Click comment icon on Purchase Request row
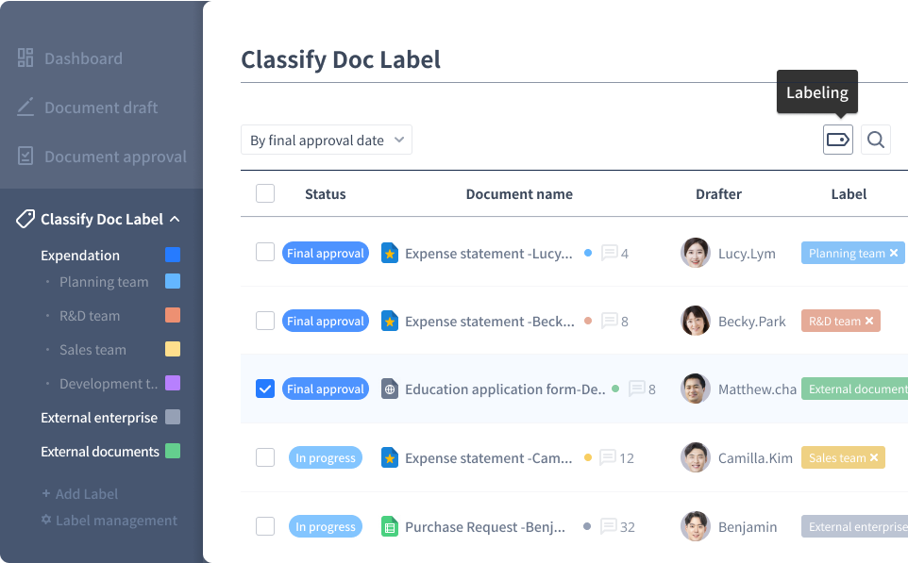 pyautogui.click(x=609, y=526)
